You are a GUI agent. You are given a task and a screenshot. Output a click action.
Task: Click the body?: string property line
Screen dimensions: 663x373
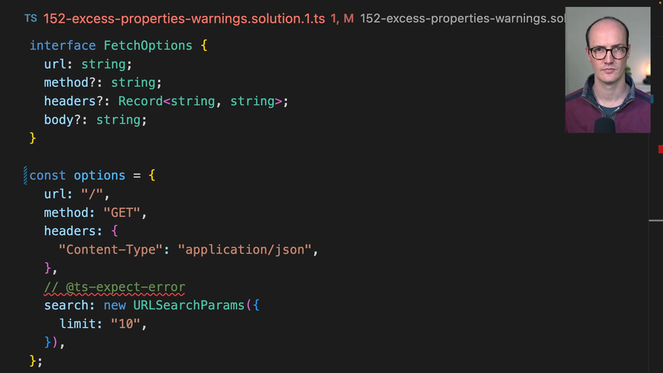tap(95, 120)
